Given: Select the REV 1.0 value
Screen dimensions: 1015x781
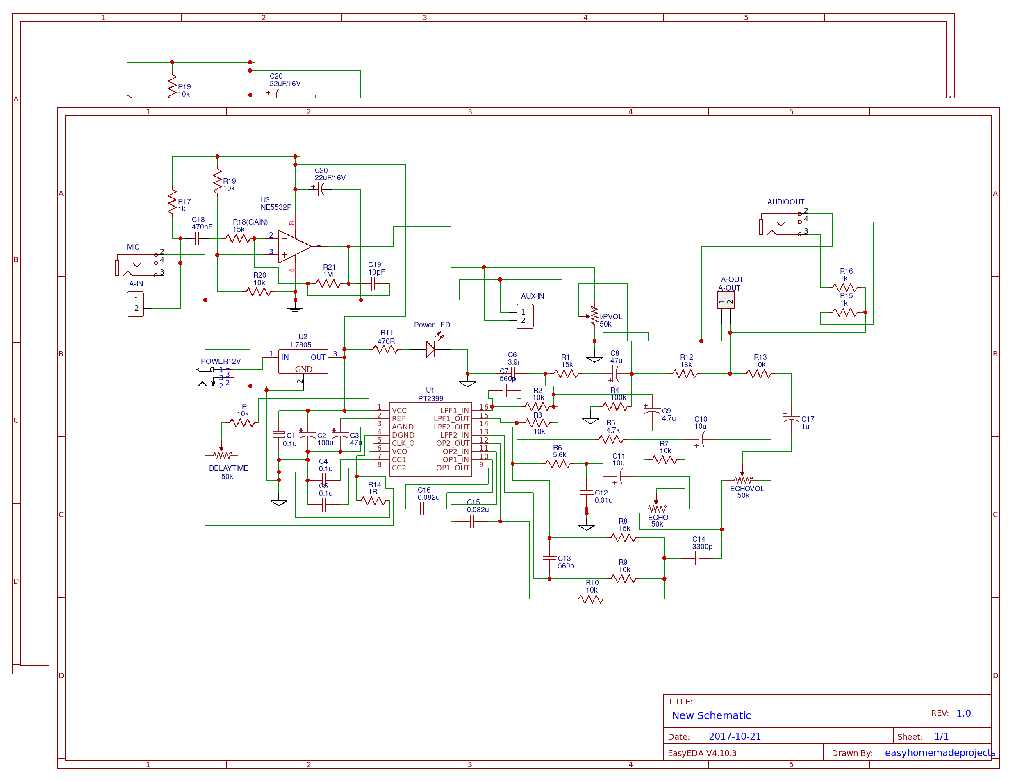Looking at the screenshot, I should pyautogui.click(x=963, y=713).
